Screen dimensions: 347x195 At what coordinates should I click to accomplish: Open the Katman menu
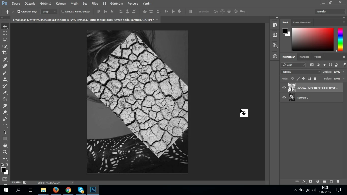coord(61,4)
